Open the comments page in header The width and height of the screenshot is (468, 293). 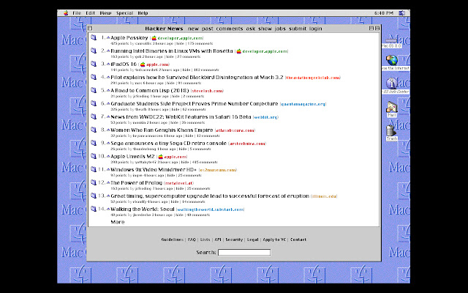pos(230,29)
